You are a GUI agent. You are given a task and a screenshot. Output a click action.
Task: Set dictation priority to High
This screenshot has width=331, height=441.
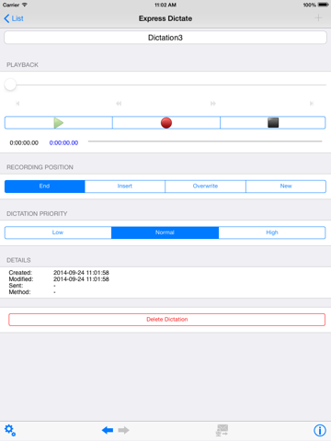click(x=272, y=232)
